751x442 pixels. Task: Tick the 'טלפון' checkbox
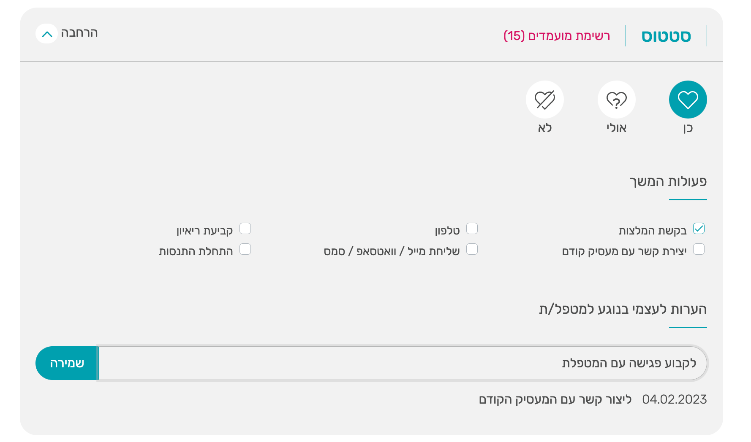tap(472, 229)
